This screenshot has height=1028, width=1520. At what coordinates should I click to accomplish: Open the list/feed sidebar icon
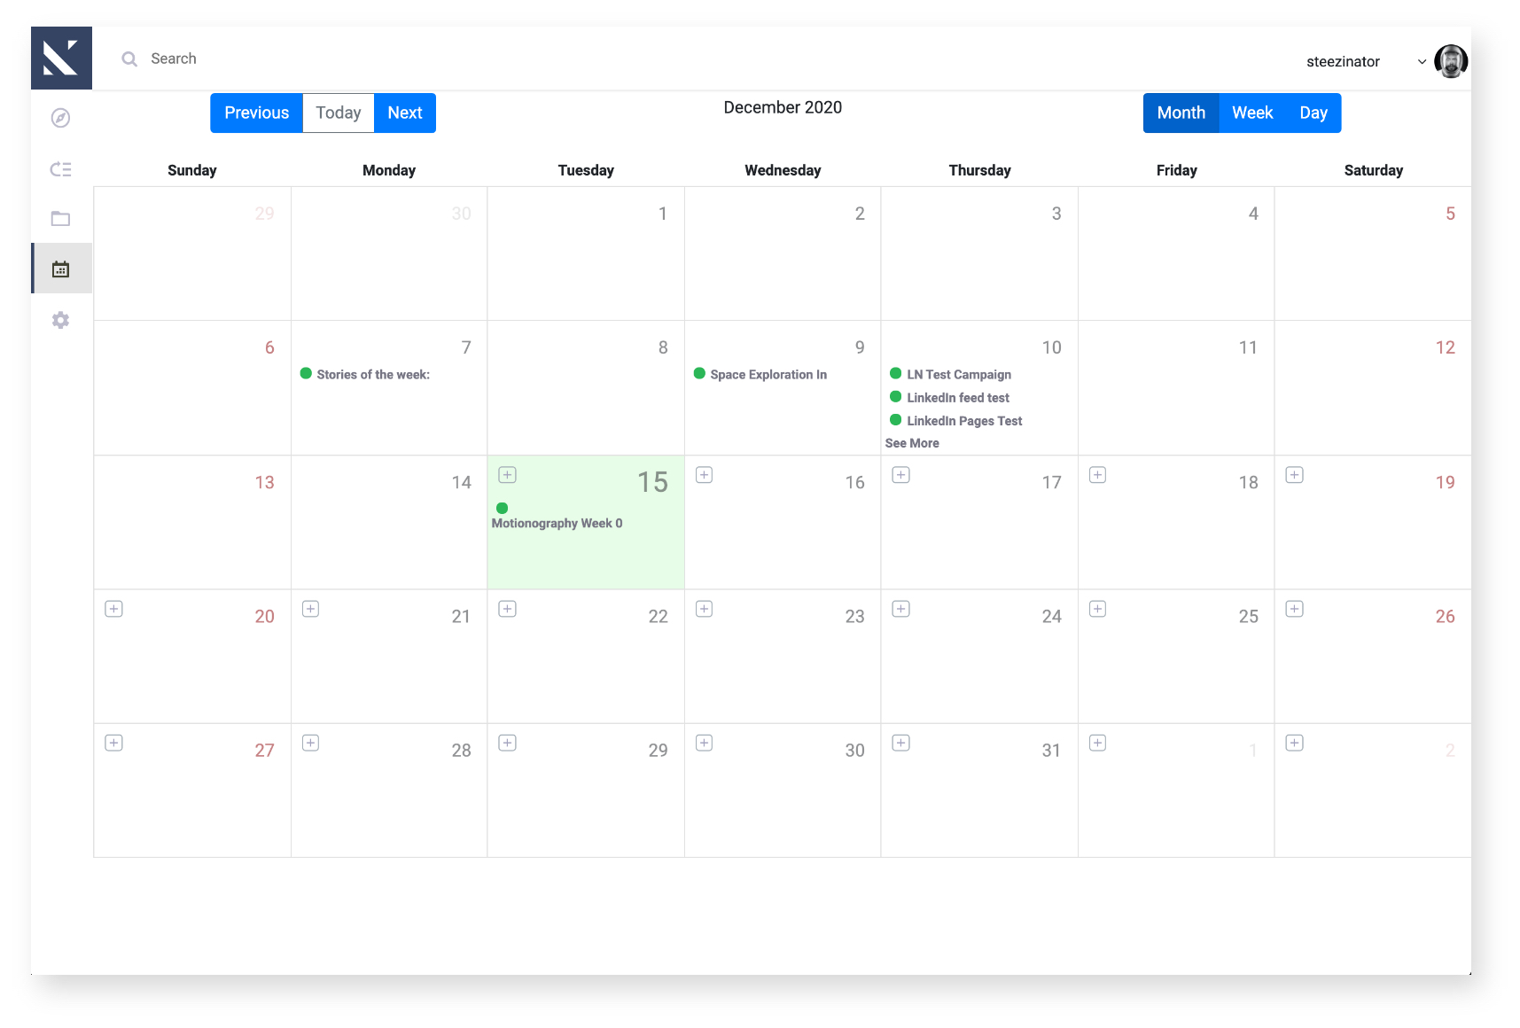60,168
